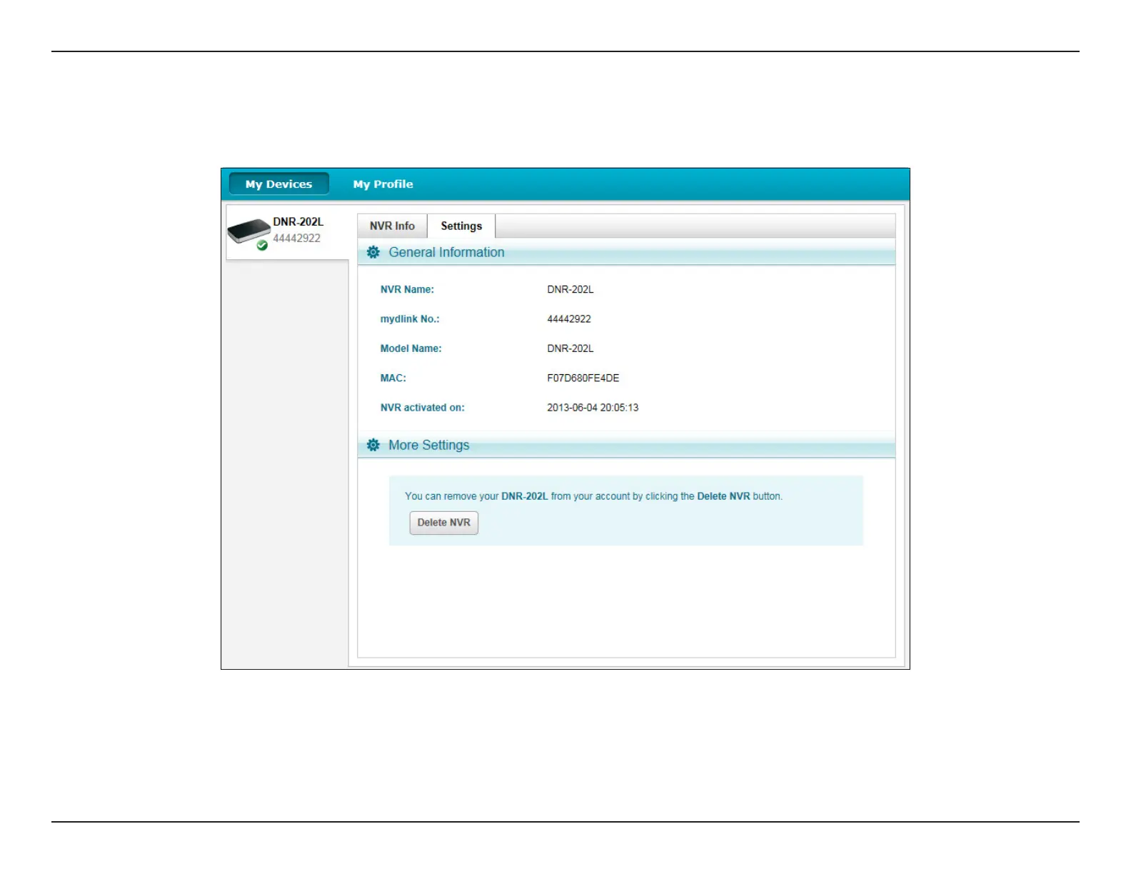The width and height of the screenshot is (1131, 874).
Task: Click the DNR-202L device thumbnail image
Action: 248,231
